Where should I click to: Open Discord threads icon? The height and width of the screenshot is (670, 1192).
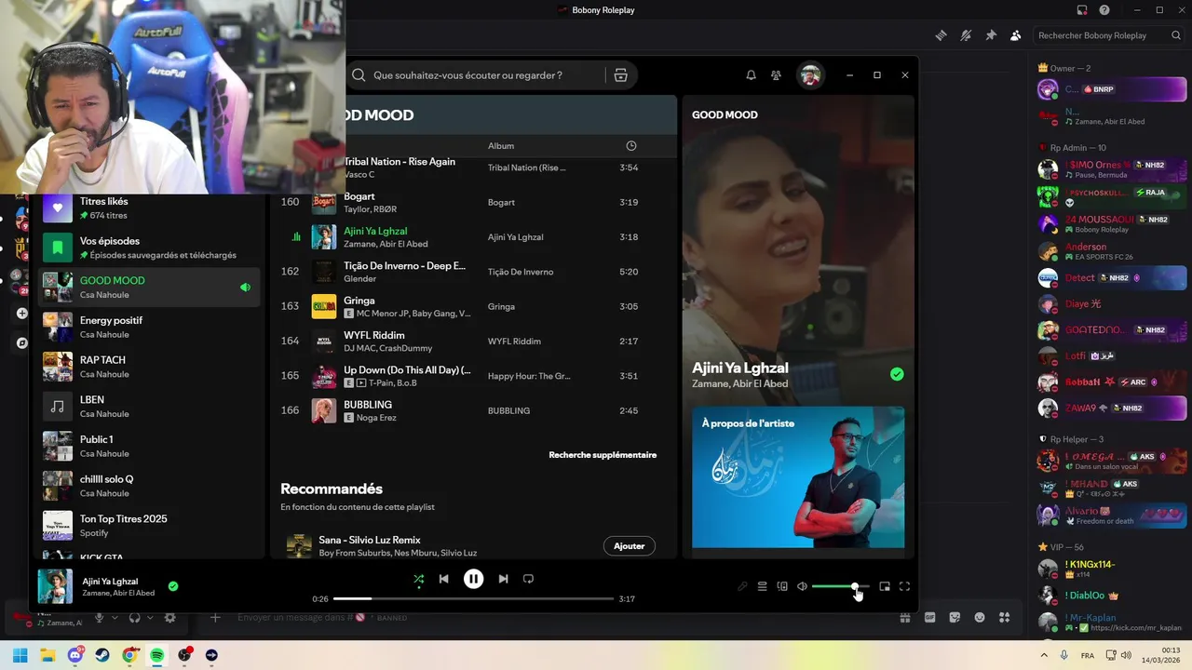coord(941,35)
